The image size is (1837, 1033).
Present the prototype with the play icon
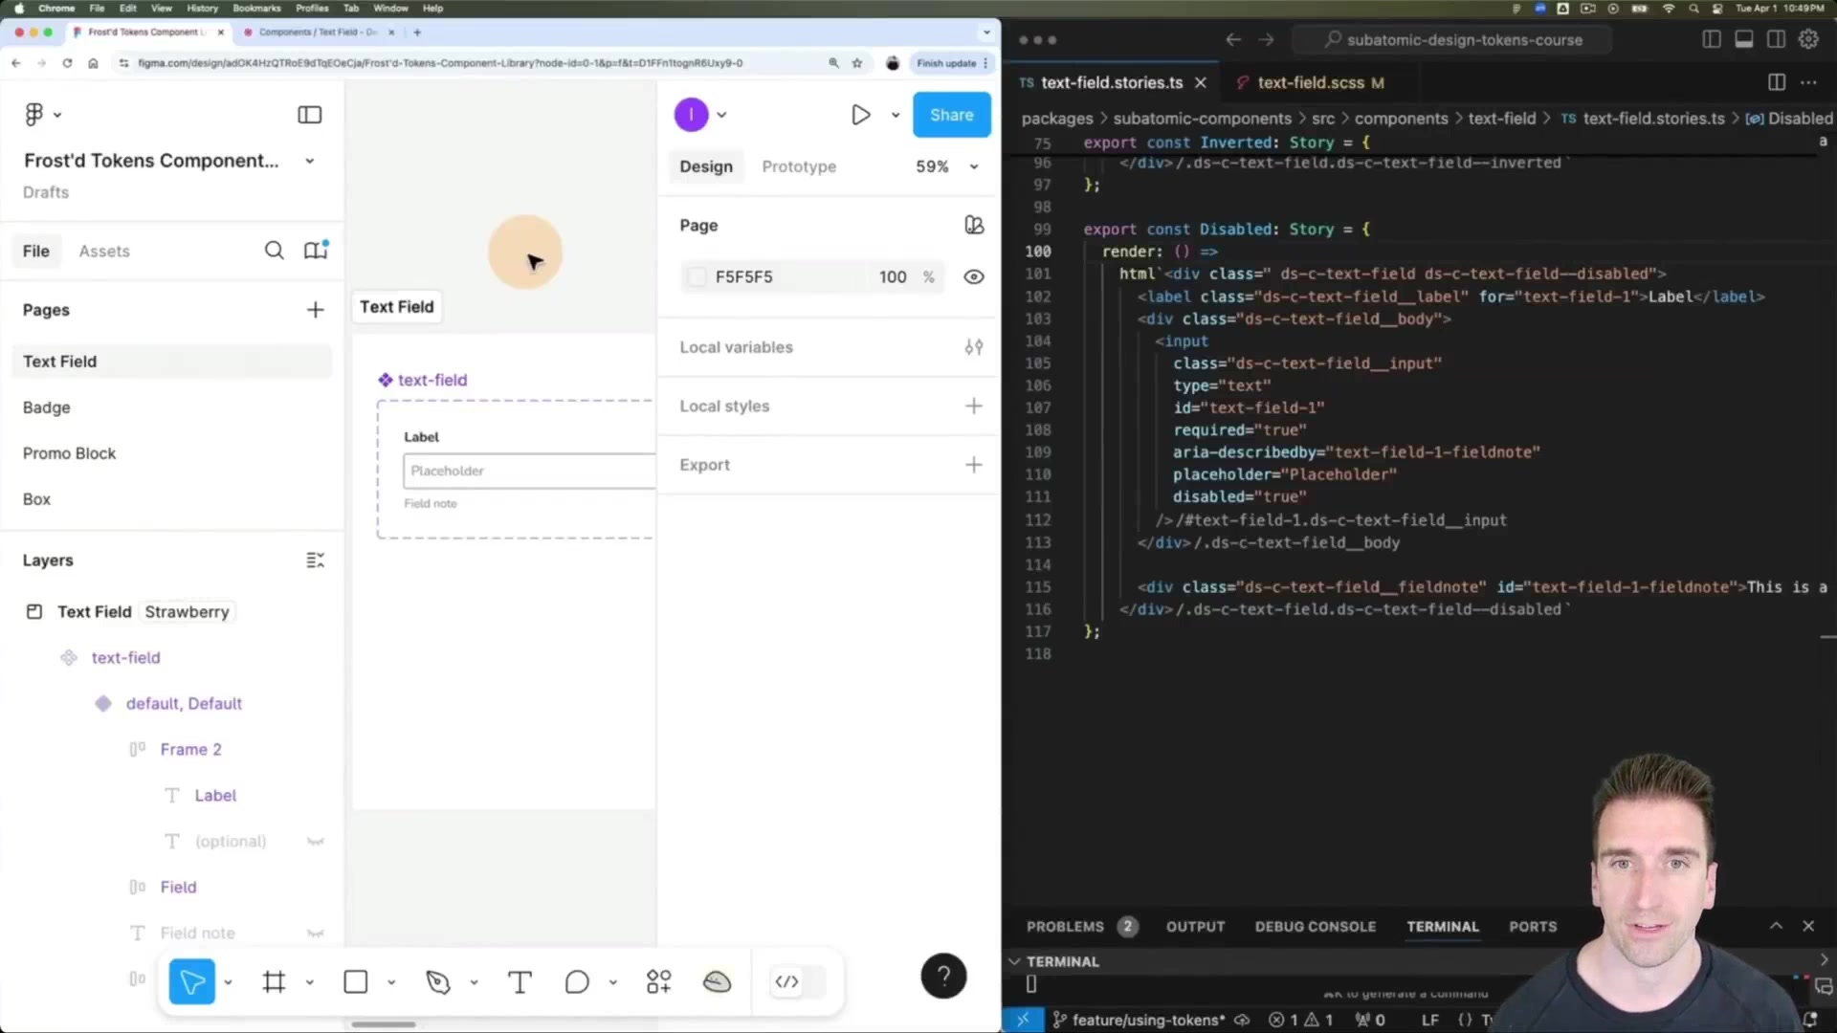[x=860, y=115]
